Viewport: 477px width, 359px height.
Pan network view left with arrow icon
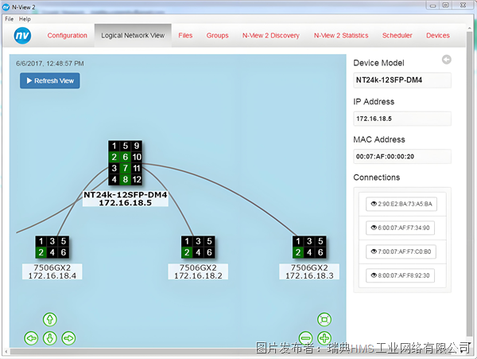pos(31,338)
